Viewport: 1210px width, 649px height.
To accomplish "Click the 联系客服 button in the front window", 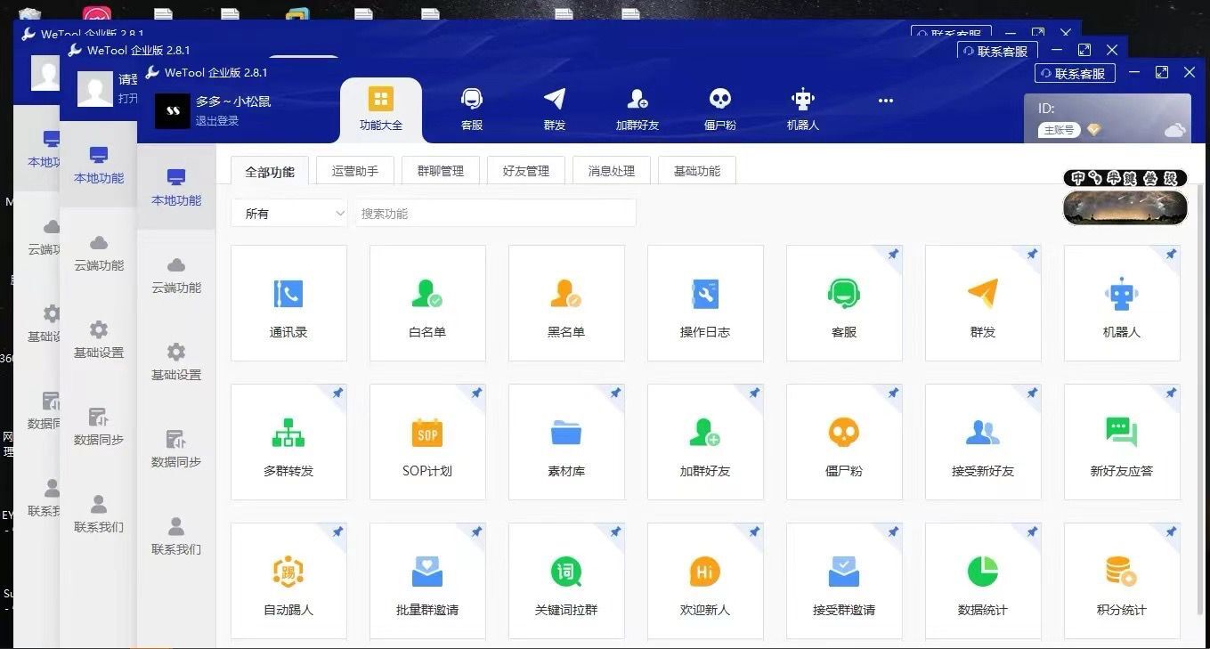I will click(x=1075, y=73).
